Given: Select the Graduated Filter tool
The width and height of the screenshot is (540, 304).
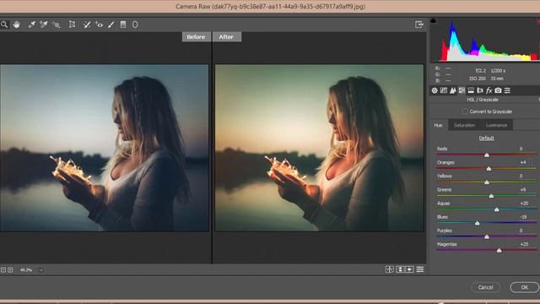Looking at the screenshot, I should 123,24.
